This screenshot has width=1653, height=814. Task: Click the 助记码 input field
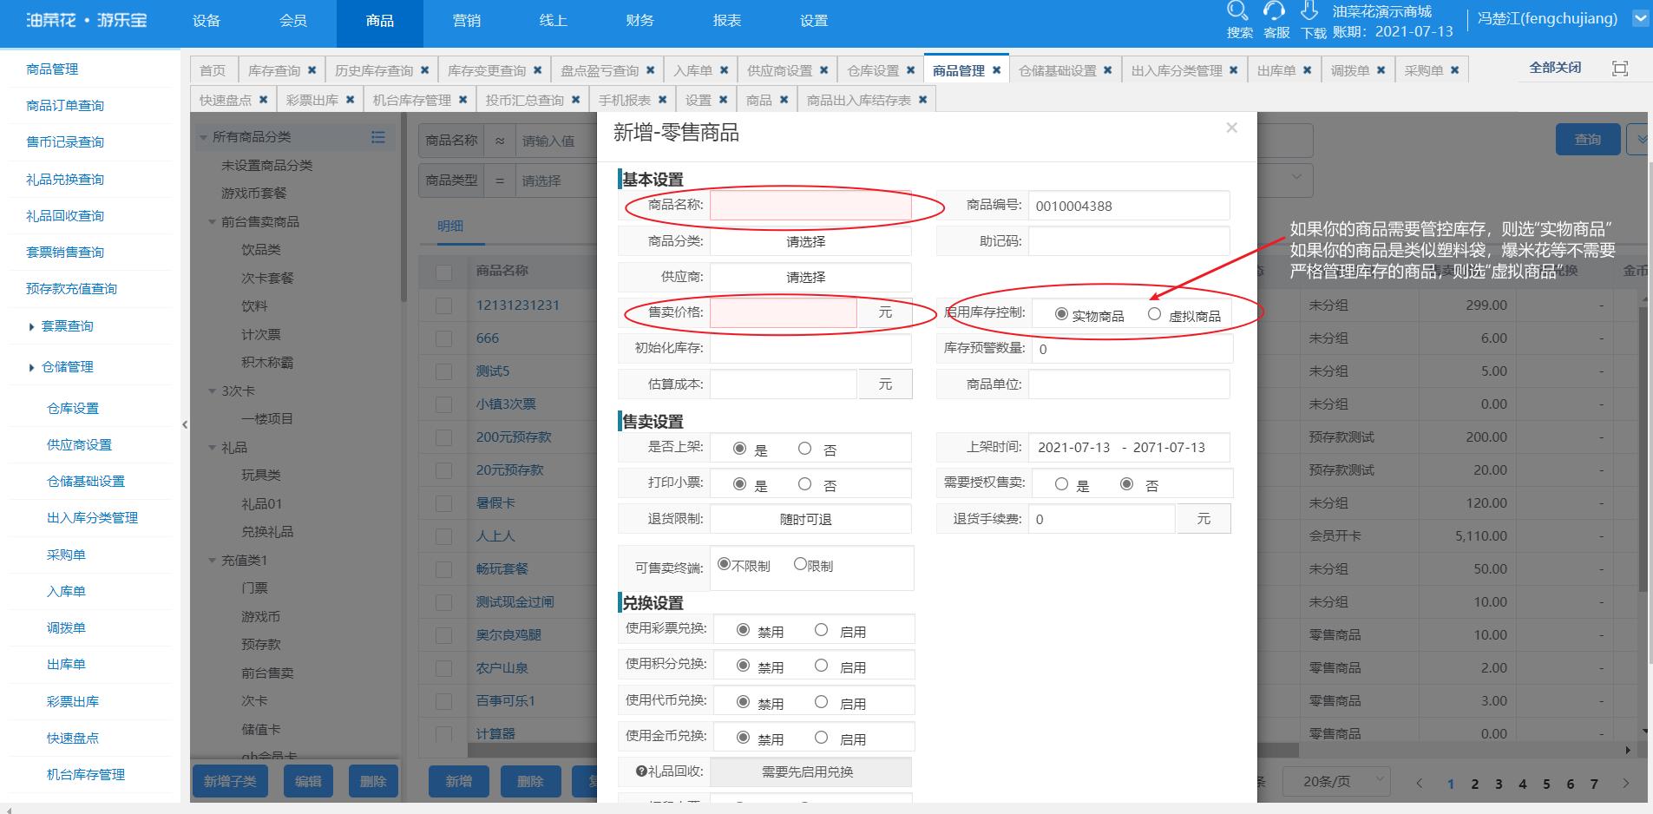[x=1129, y=241]
